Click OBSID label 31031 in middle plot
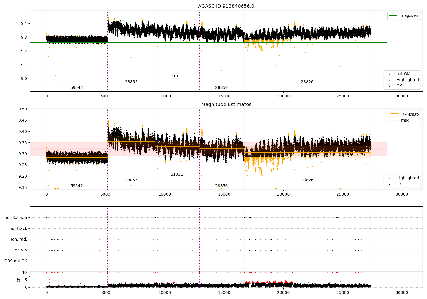The height and width of the screenshot is (299, 427). [177, 175]
